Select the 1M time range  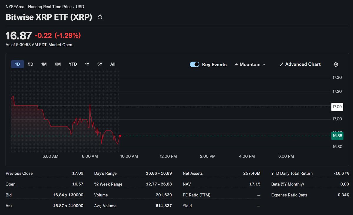pos(44,64)
